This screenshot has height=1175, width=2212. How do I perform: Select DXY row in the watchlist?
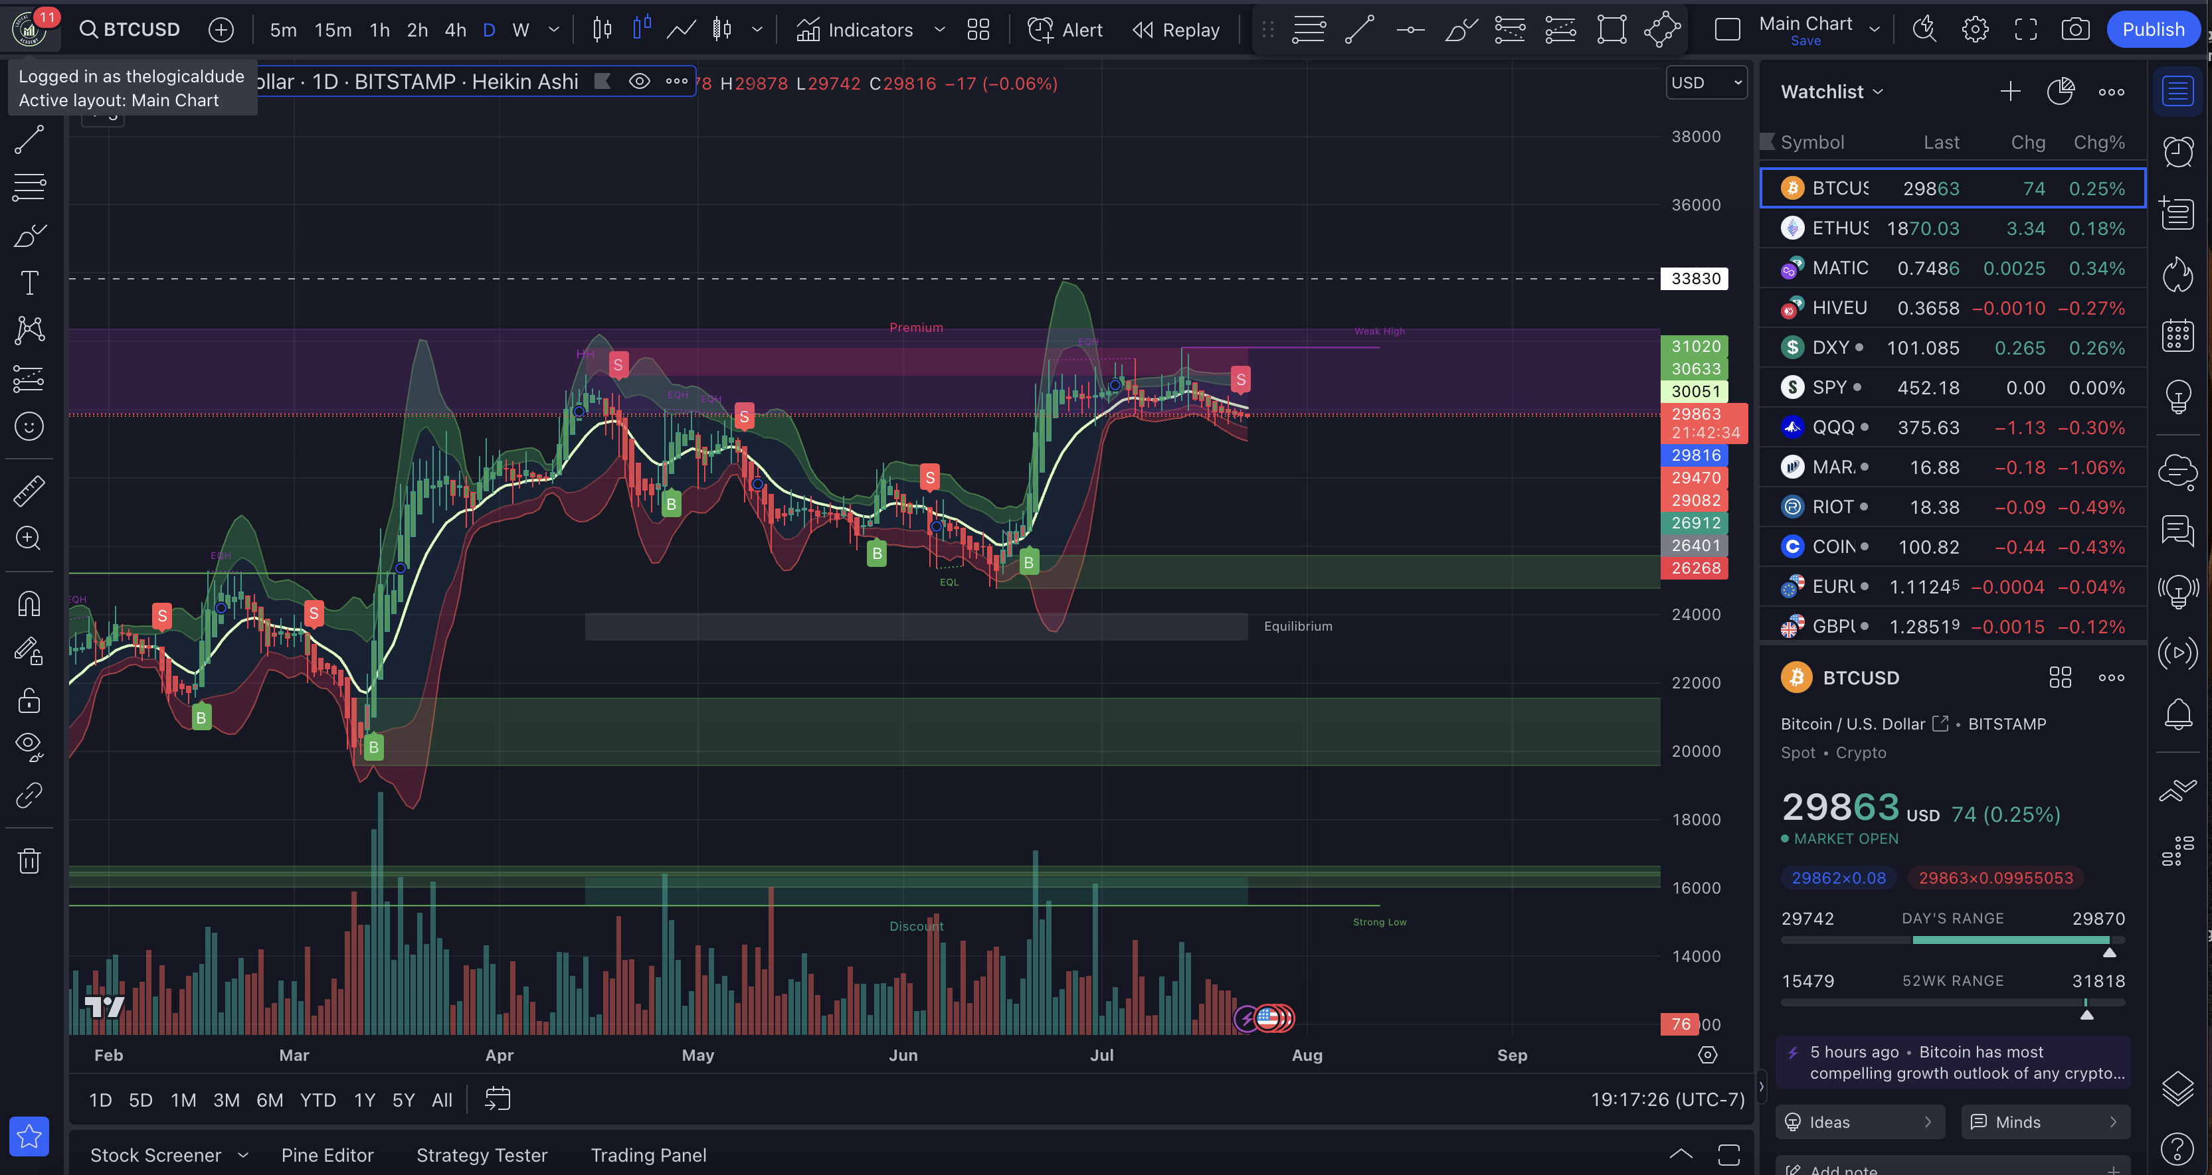pos(1952,348)
